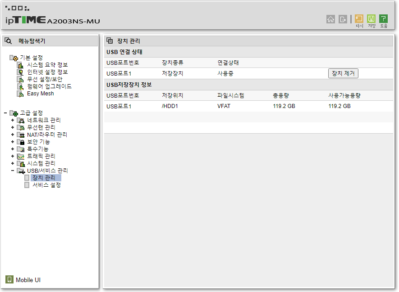Click the 보안 기능 lock icon
The width and height of the screenshot is (399, 292).
pos(21,142)
